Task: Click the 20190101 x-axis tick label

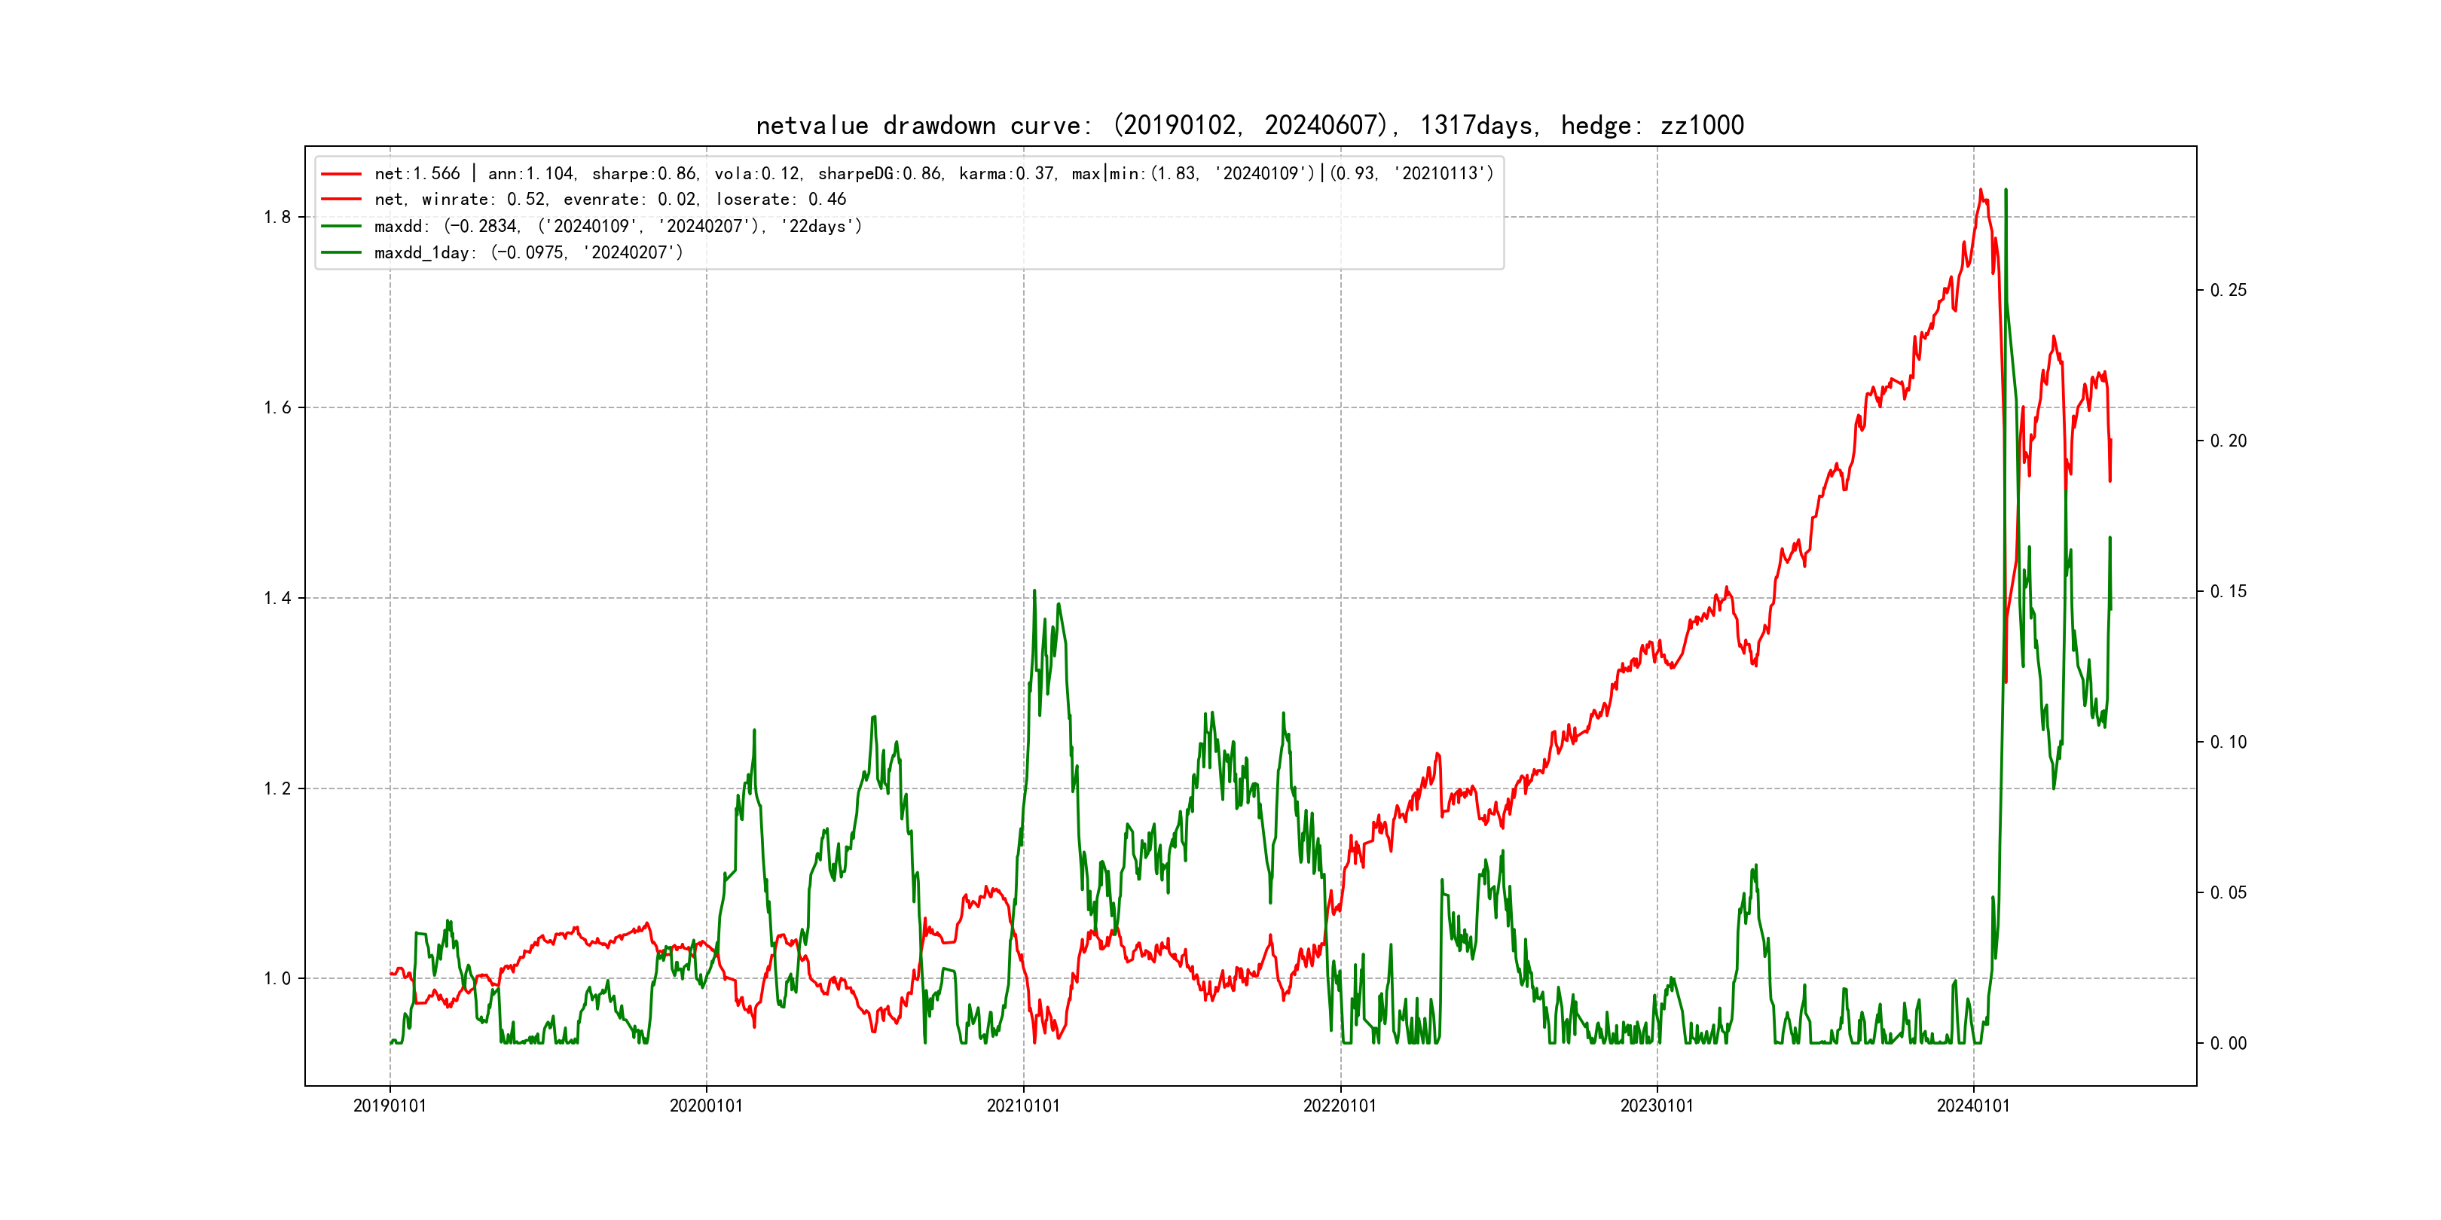Action: [390, 1106]
